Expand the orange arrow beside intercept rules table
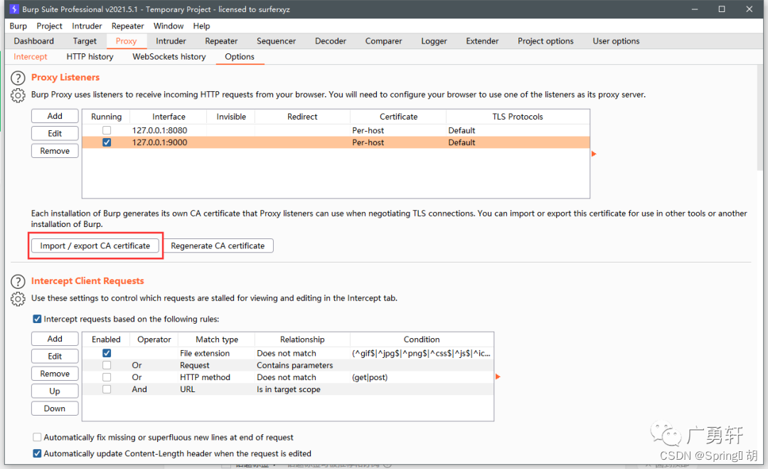Viewport: 768px width, 469px height. click(x=498, y=376)
